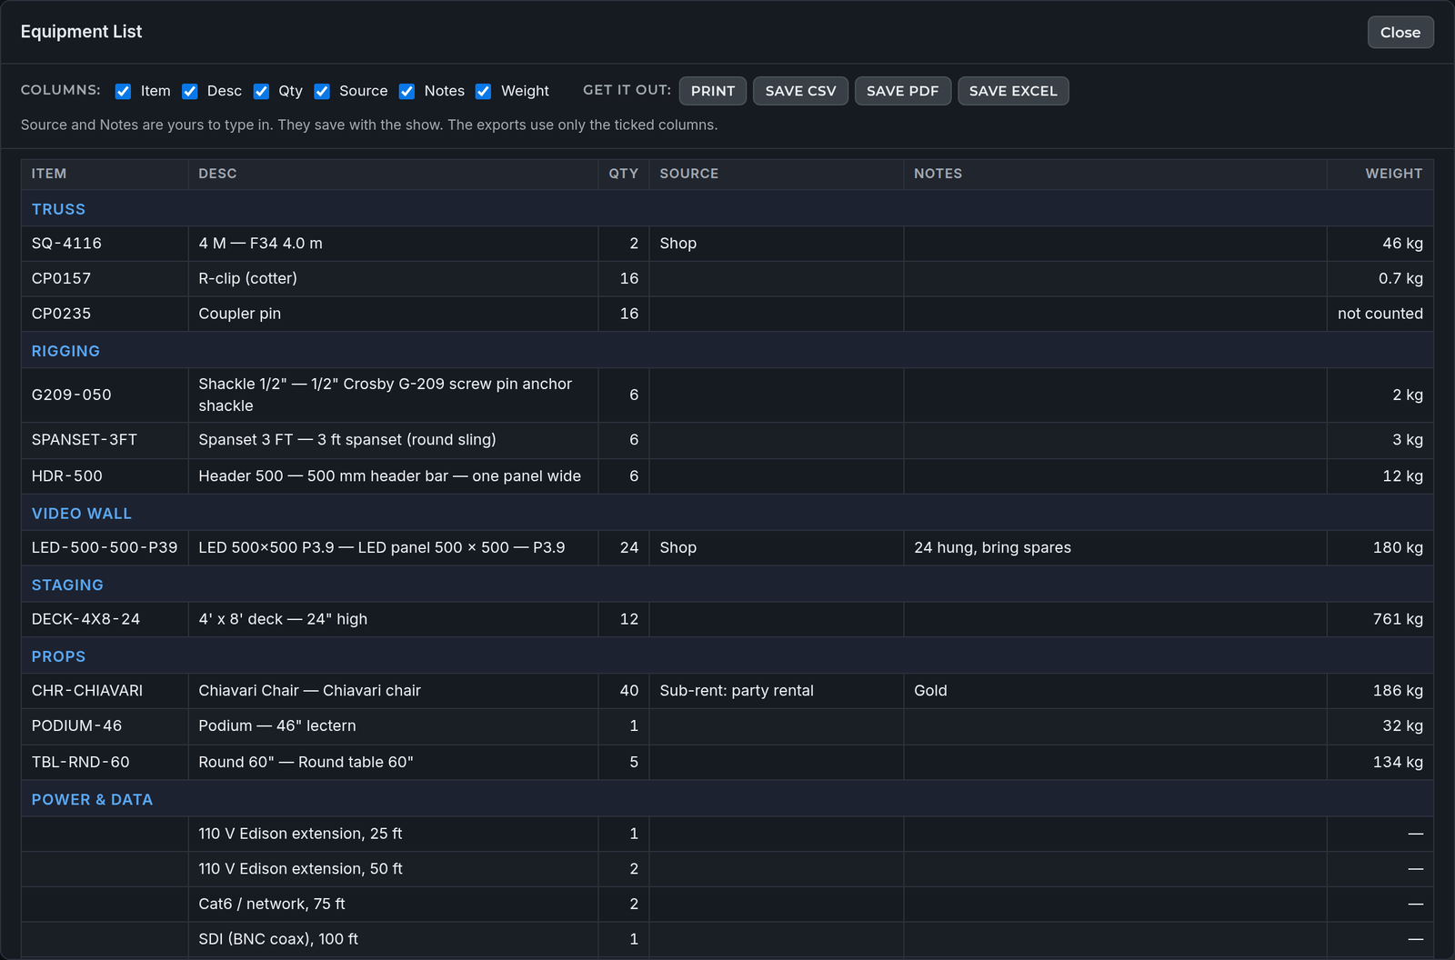Select item code HDR-500
1455x960 pixels.
(67, 476)
